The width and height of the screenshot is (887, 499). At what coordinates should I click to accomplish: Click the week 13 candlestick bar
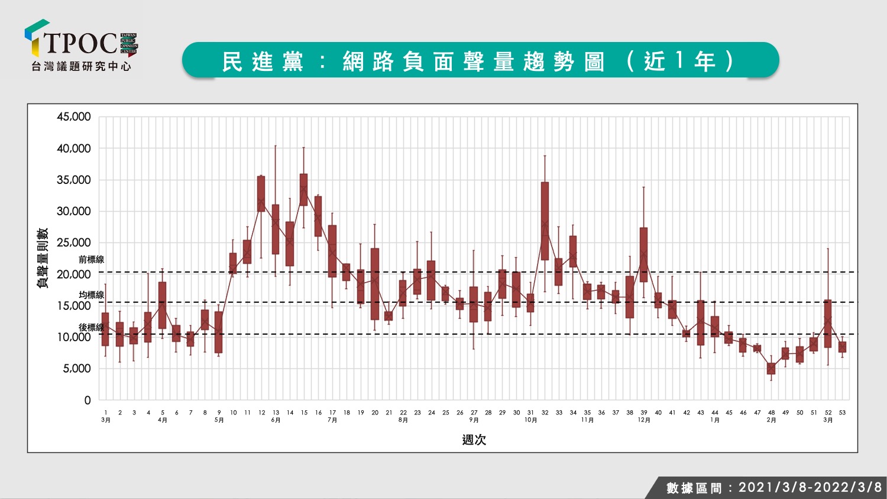276,229
